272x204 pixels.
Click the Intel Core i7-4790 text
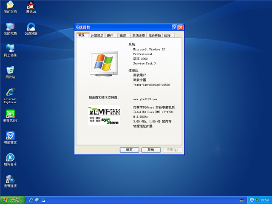[153, 112]
